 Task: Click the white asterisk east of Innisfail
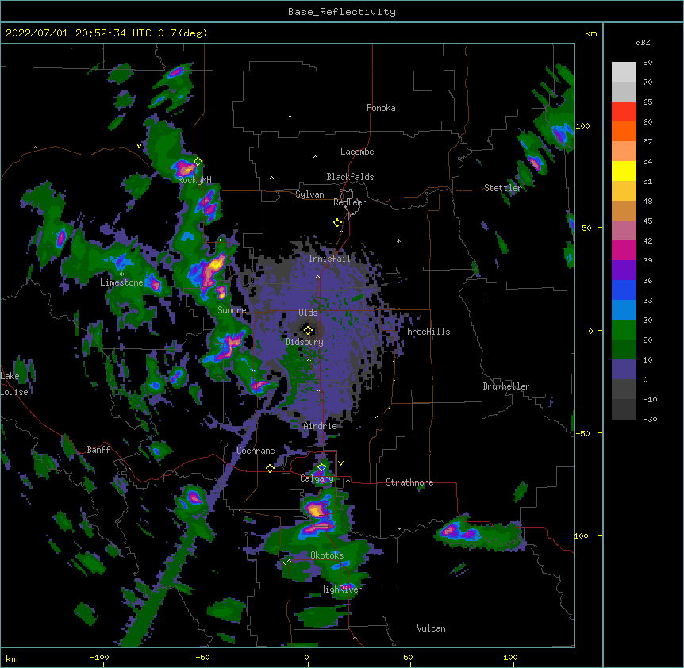[x=398, y=240]
